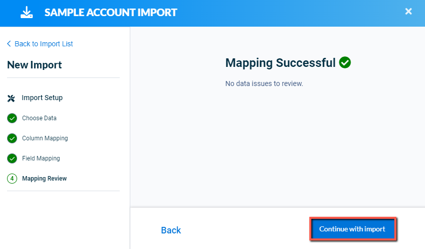
Task: Click green checkmark next to Choose Data
Action: point(12,118)
